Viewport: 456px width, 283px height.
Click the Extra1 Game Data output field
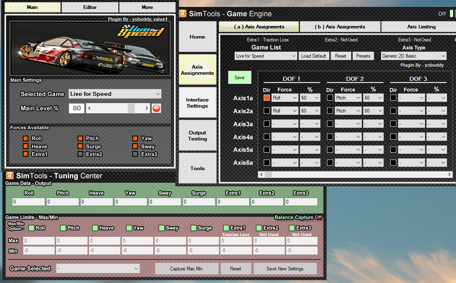click(x=233, y=202)
